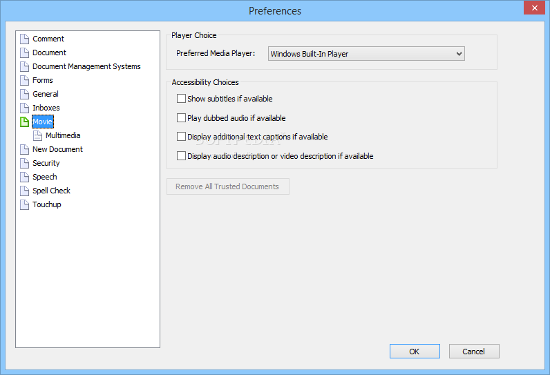Click the Multimedia sub-item page icon
550x375 pixels.
click(37, 135)
